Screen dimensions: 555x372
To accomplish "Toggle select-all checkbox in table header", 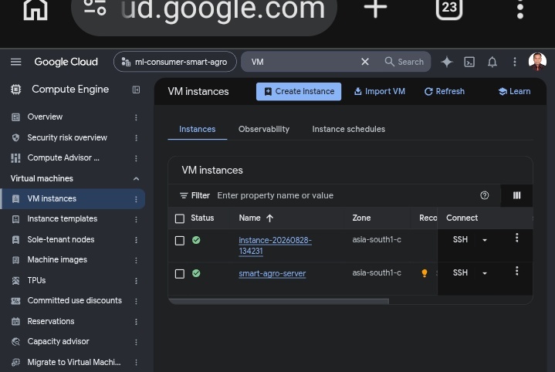I will tap(180, 218).
